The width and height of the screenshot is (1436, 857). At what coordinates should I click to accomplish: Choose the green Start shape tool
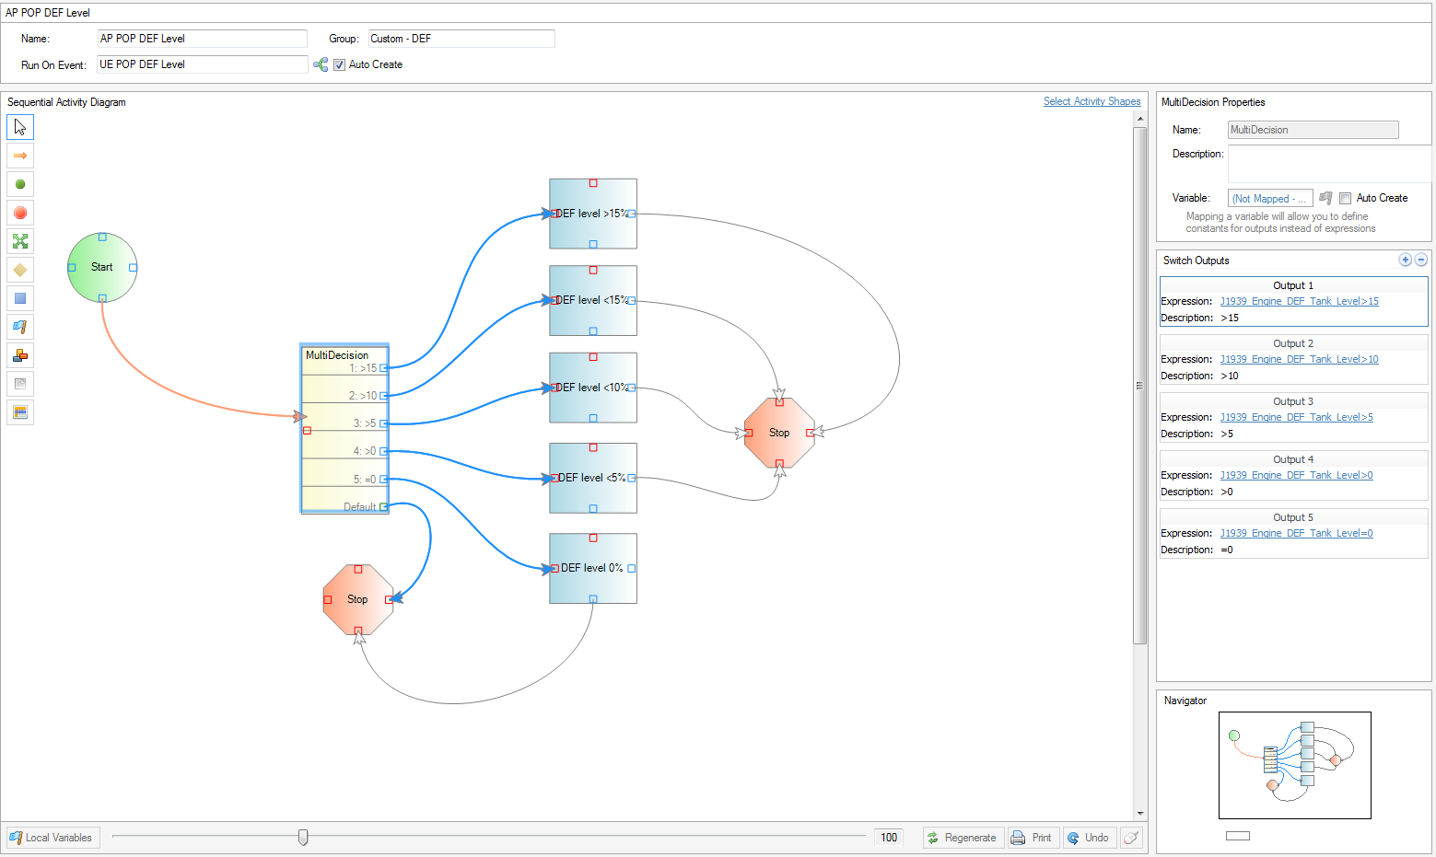[x=20, y=184]
